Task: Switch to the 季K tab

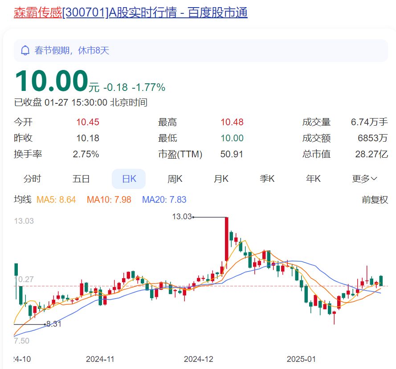Action: point(267,179)
